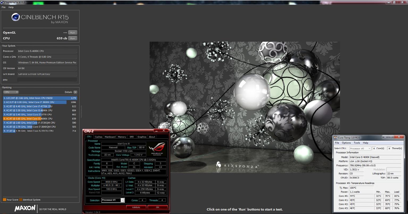Click Core #3 current temperature 46°C
This screenshot has width=408, height=214.
[361, 208]
